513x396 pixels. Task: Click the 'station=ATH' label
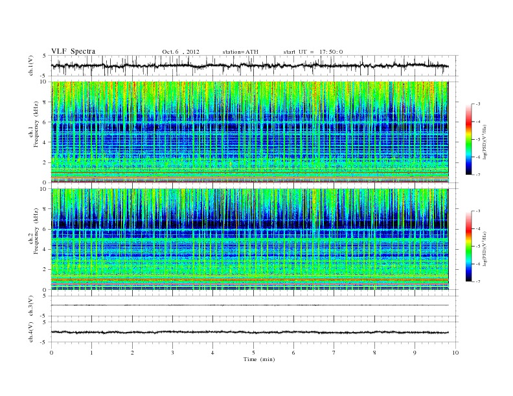(x=240, y=52)
